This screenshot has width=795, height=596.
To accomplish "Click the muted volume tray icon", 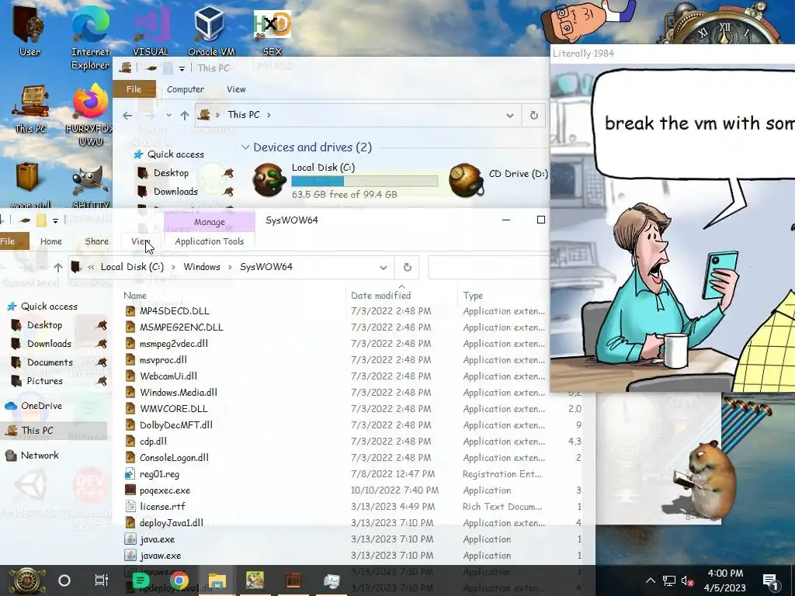I will (687, 580).
